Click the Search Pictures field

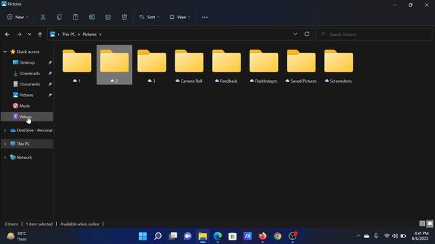point(374,35)
